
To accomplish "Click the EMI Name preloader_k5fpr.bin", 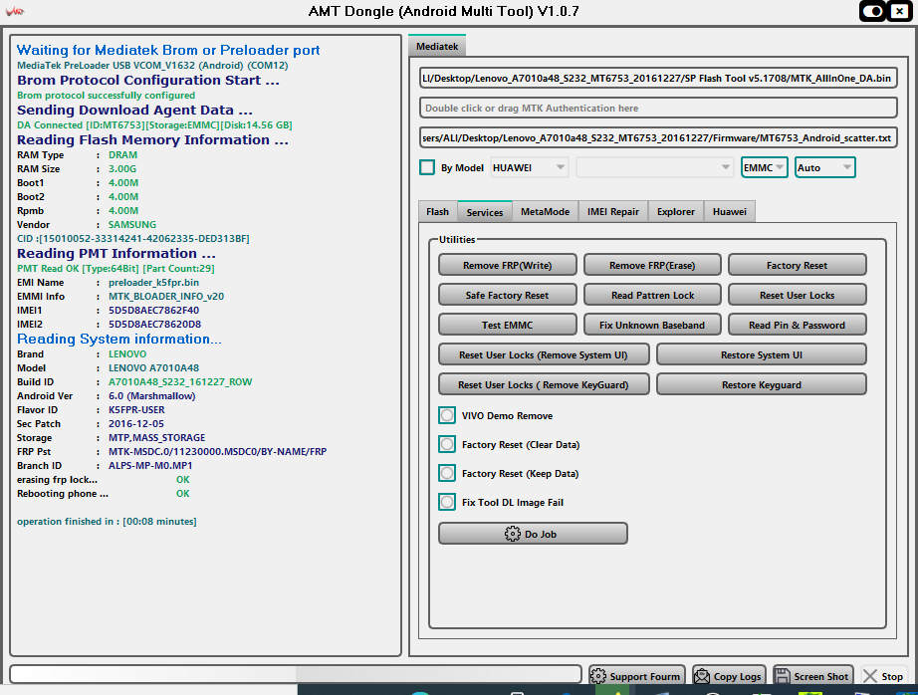I will pyautogui.click(x=153, y=283).
